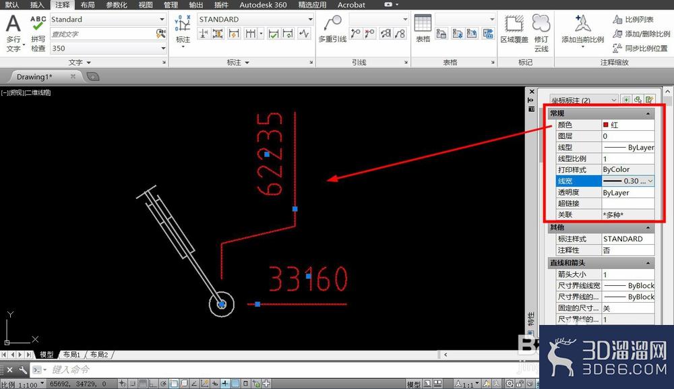Open the table style dropdown
The width and height of the screenshot is (674, 389).
coord(492,20)
